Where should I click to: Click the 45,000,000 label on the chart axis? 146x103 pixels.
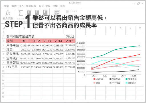(x=80, y=43)
